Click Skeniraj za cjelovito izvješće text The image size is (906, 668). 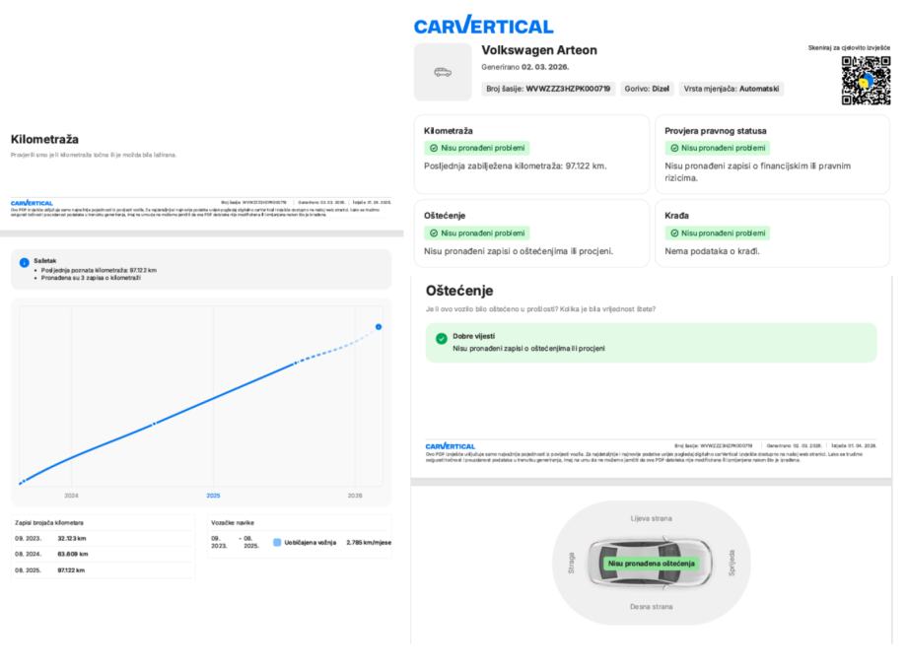click(x=849, y=48)
